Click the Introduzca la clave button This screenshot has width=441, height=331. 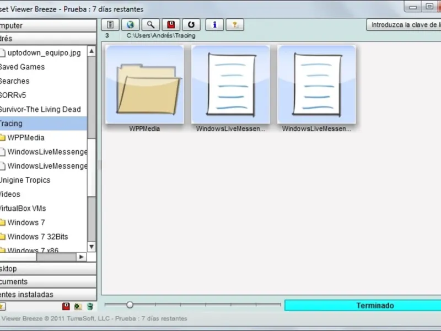click(x=404, y=25)
